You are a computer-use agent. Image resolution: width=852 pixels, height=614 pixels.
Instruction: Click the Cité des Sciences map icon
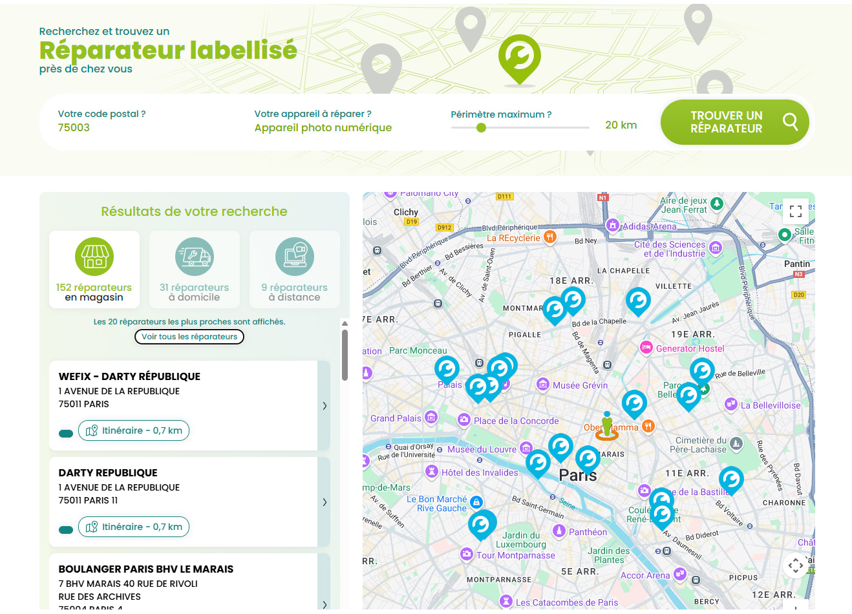[x=716, y=248]
